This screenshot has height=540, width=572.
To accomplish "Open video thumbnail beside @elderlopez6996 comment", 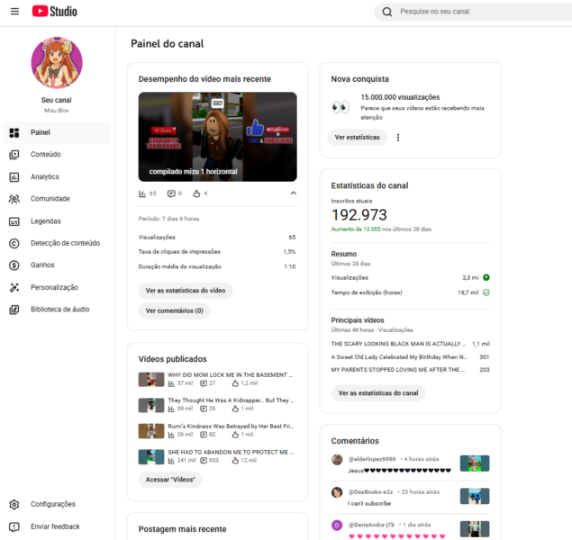I will tap(475, 463).
